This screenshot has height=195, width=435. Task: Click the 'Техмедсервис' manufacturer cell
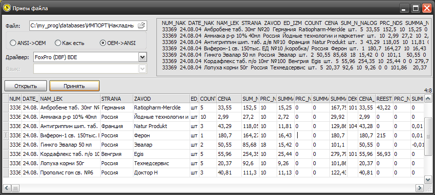161,163
